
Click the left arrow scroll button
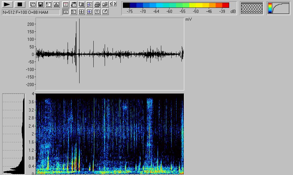pos(111,4)
